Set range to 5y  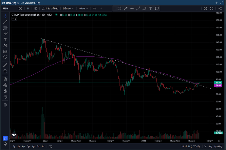point(14,146)
